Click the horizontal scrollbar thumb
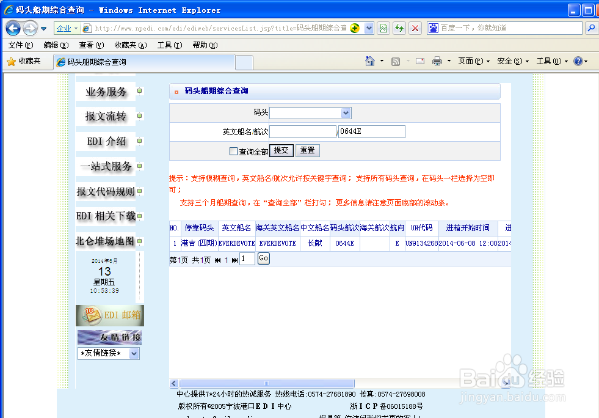 coord(267,383)
